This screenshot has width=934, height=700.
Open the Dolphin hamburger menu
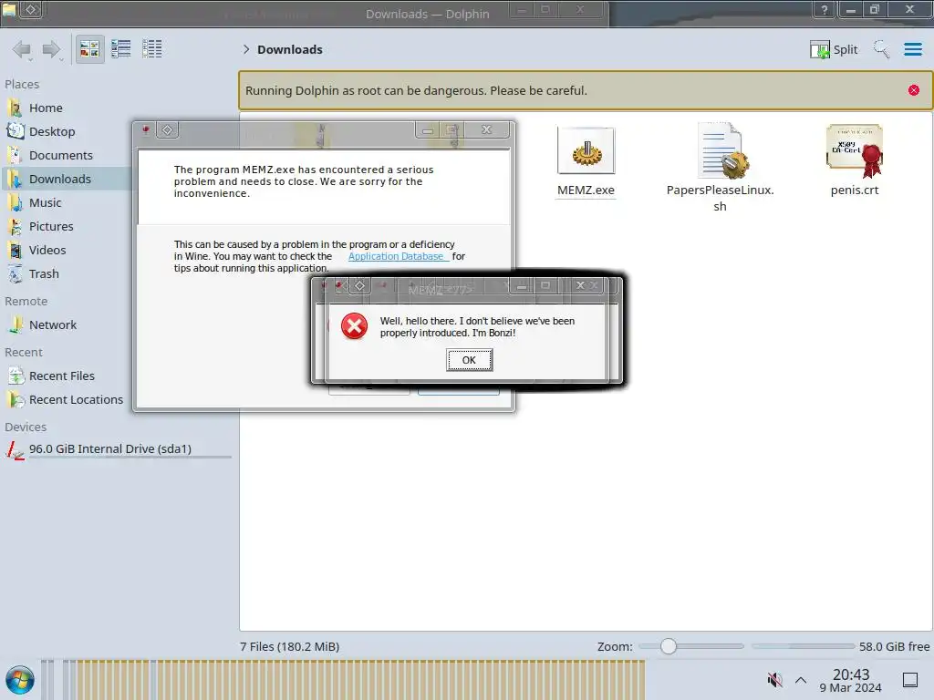[x=912, y=49]
